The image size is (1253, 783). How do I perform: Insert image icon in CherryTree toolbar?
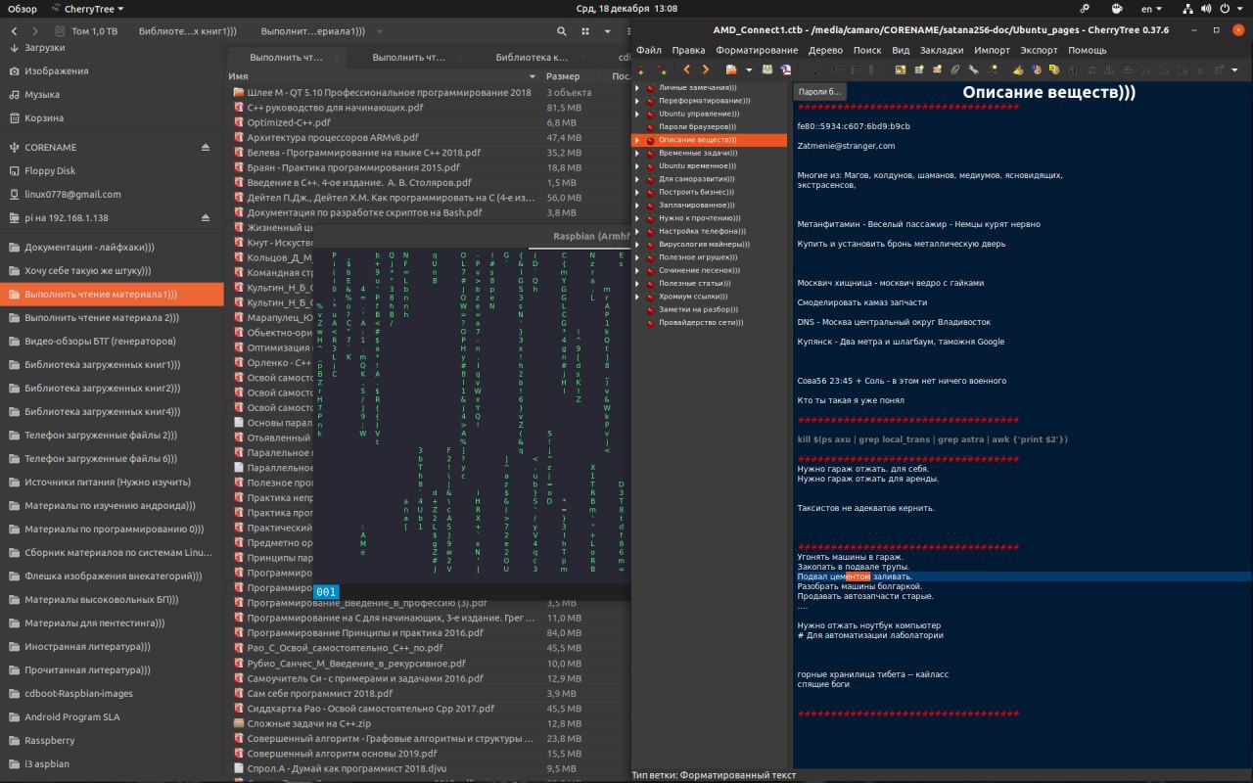pyautogui.click(x=901, y=69)
